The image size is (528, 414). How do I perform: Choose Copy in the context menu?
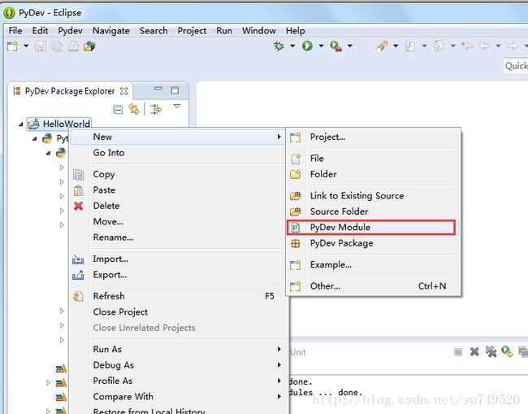point(178,174)
